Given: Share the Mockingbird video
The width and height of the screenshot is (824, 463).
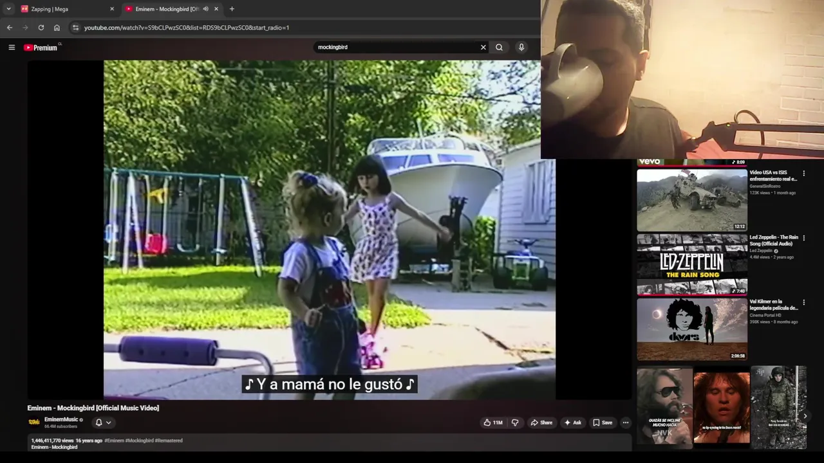Looking at the screenshot, I should pyautogui.click(x=541, y=422).
